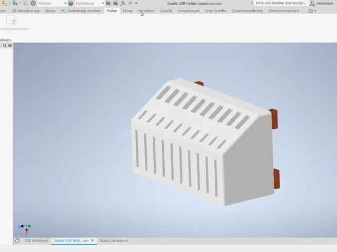The width and height of the screenshot is (337, 252).
Task: Click the clear appearance override icon
Action: (x=116, y=3)
